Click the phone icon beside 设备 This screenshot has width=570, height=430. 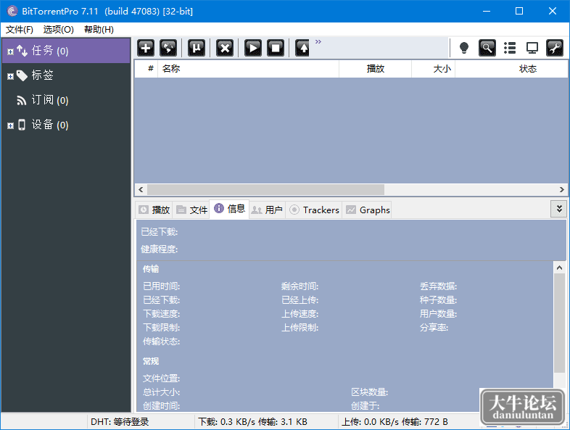click(22, 125)
